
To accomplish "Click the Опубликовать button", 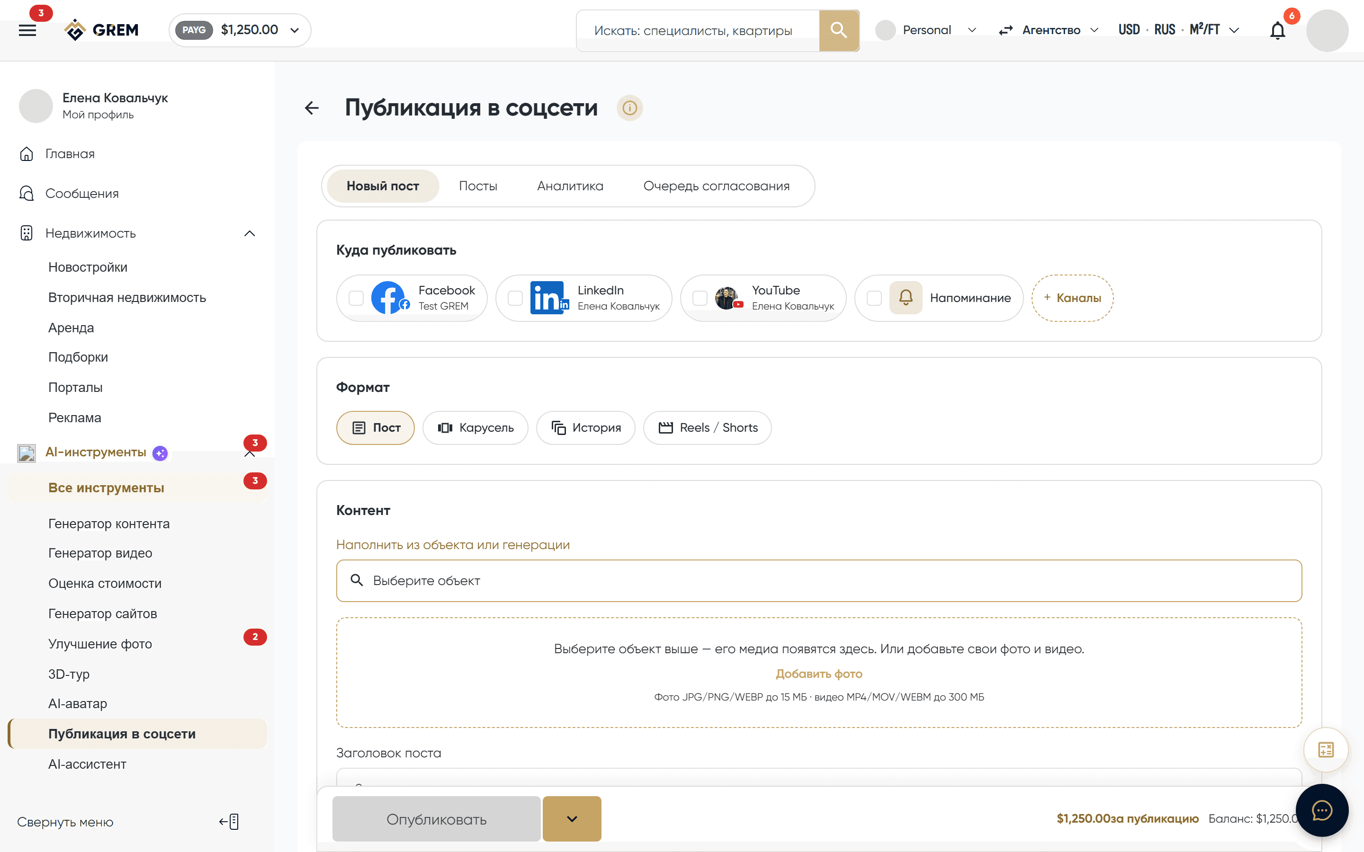I will pos(436,819).
